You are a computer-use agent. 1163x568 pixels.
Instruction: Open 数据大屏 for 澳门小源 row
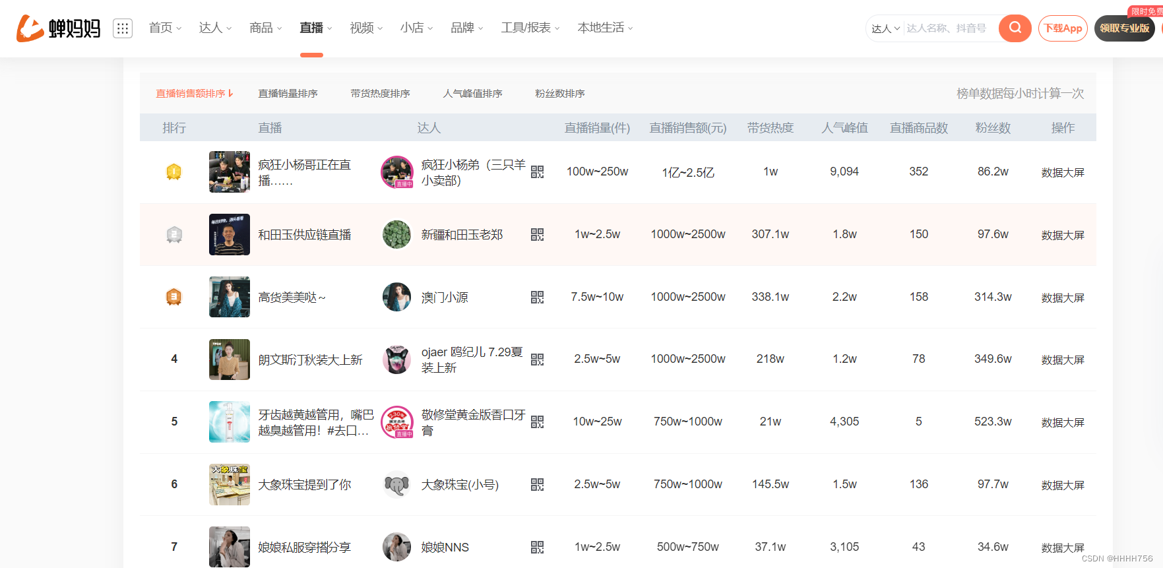[1063, 298]
